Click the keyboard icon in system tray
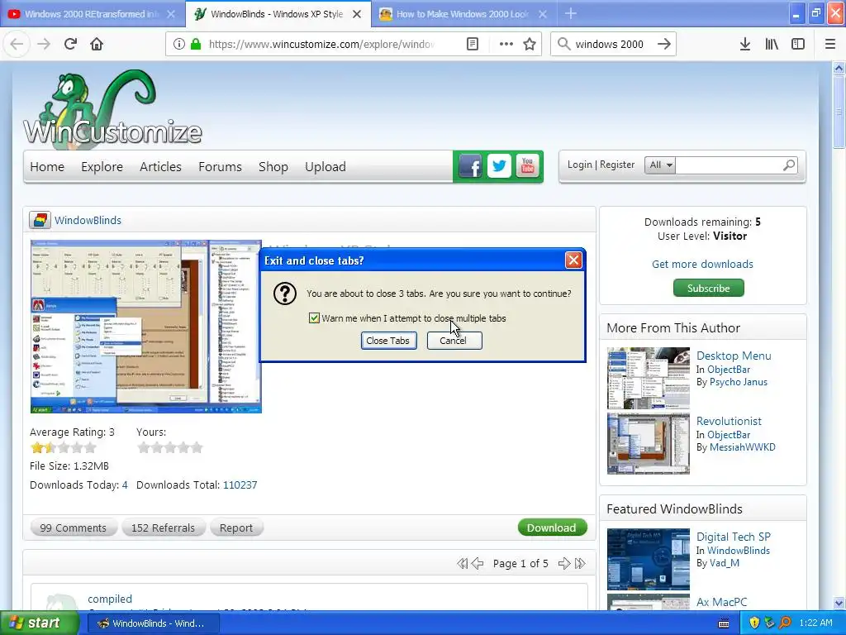Image resolution: width=846 pixels, height=635 pixels. tap(724, 623)
